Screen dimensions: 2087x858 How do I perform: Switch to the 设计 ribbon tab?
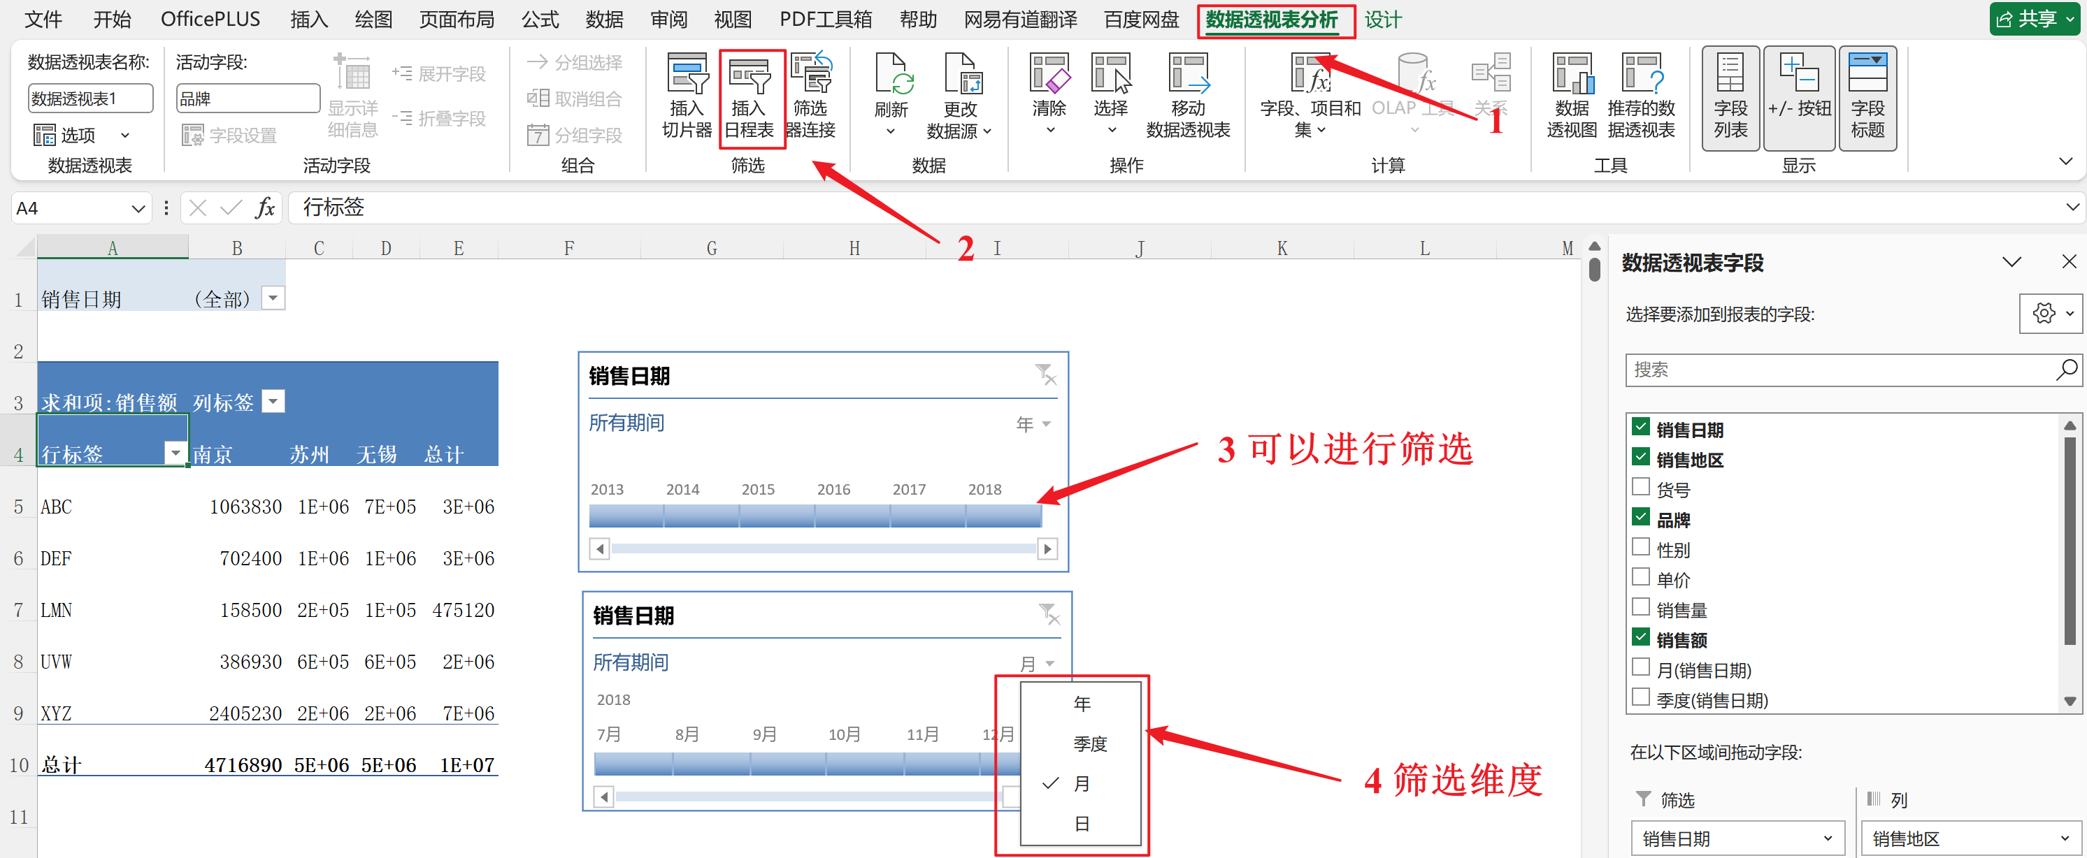(x=1382, y=20)
